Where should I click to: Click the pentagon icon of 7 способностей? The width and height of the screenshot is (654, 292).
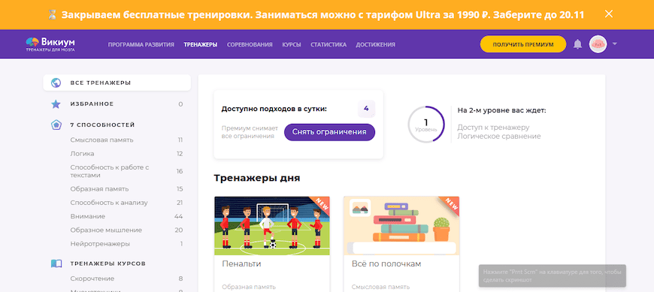pyautogui.click(x=56, y=125)
